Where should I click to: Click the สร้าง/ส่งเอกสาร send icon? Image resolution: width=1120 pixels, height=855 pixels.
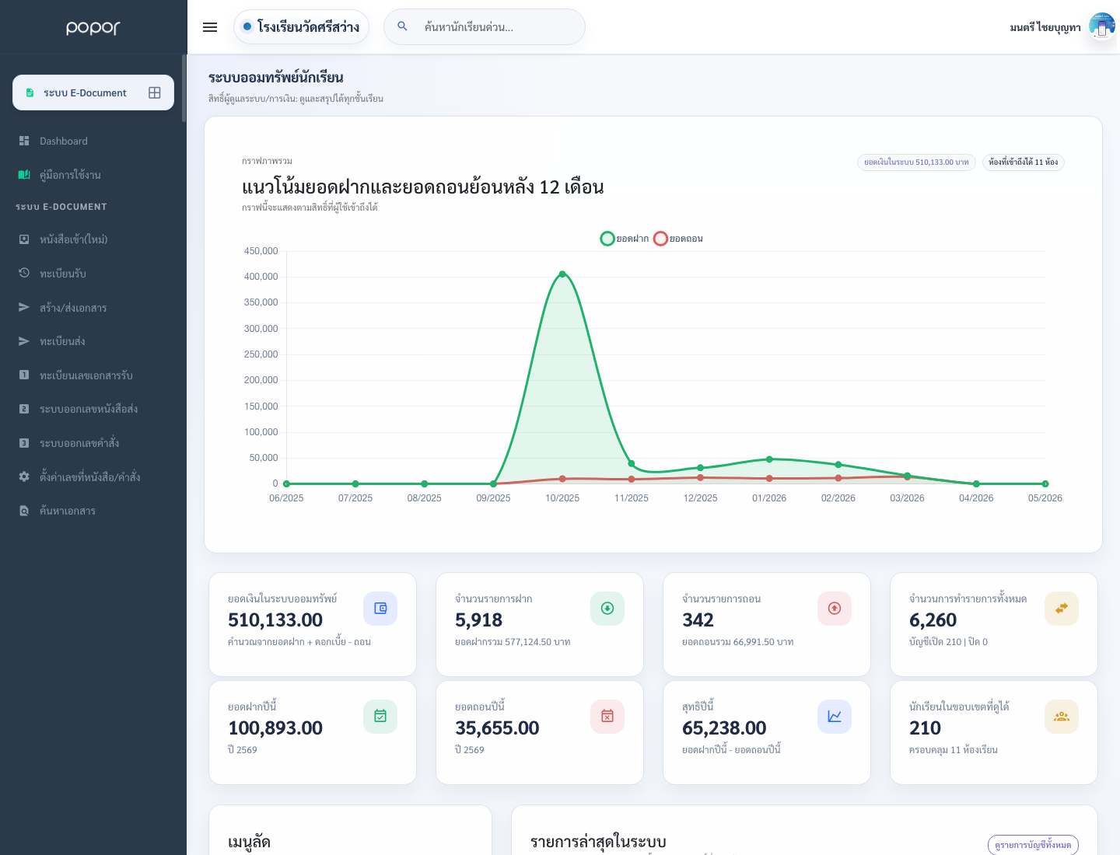[x=24, y=307]
